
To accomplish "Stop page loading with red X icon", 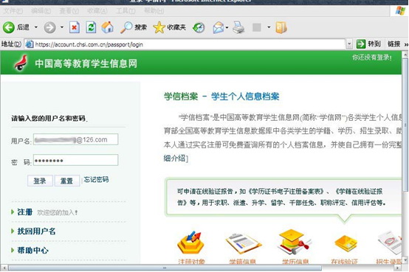I will click(75, 27).
